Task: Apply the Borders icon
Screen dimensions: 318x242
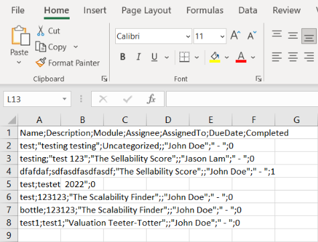Action: coord(184,57)
